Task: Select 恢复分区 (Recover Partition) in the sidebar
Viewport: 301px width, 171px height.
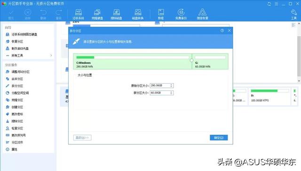Action: click(17, 41)
